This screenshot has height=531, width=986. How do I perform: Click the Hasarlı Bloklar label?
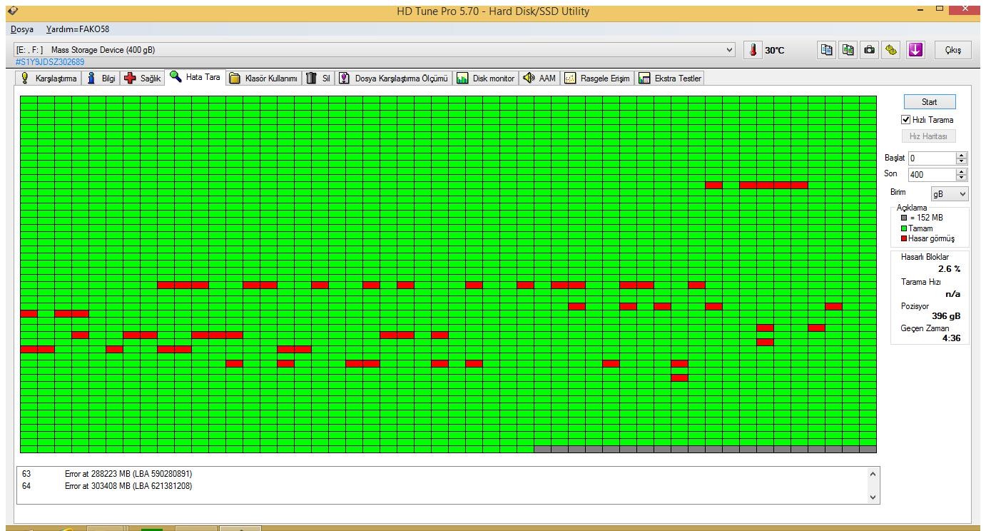click(x=925, y=257)
